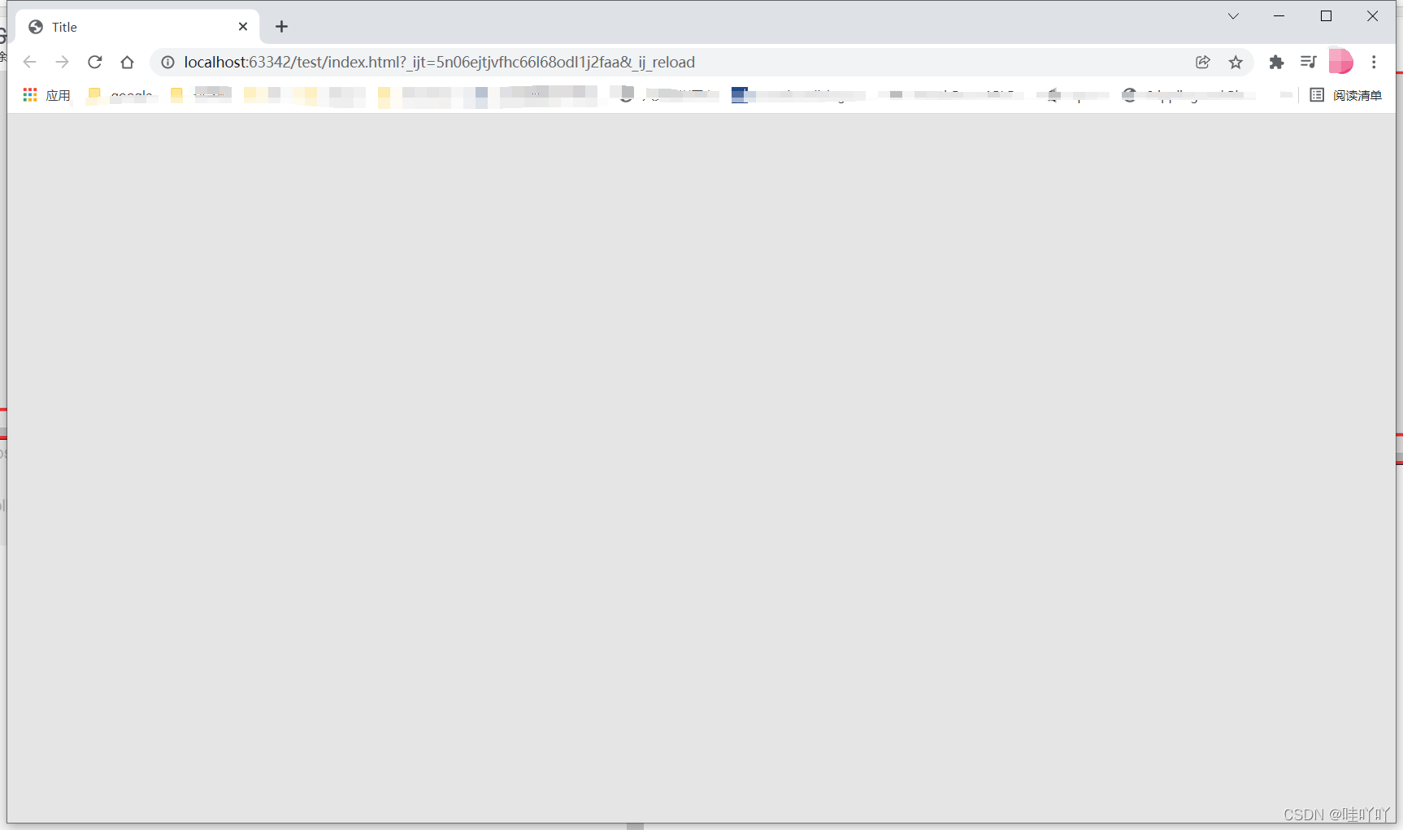This screenshot has height=830, width=1403.
Task: Open the Extensions puzzle icon
Action: click(1276, 62)
